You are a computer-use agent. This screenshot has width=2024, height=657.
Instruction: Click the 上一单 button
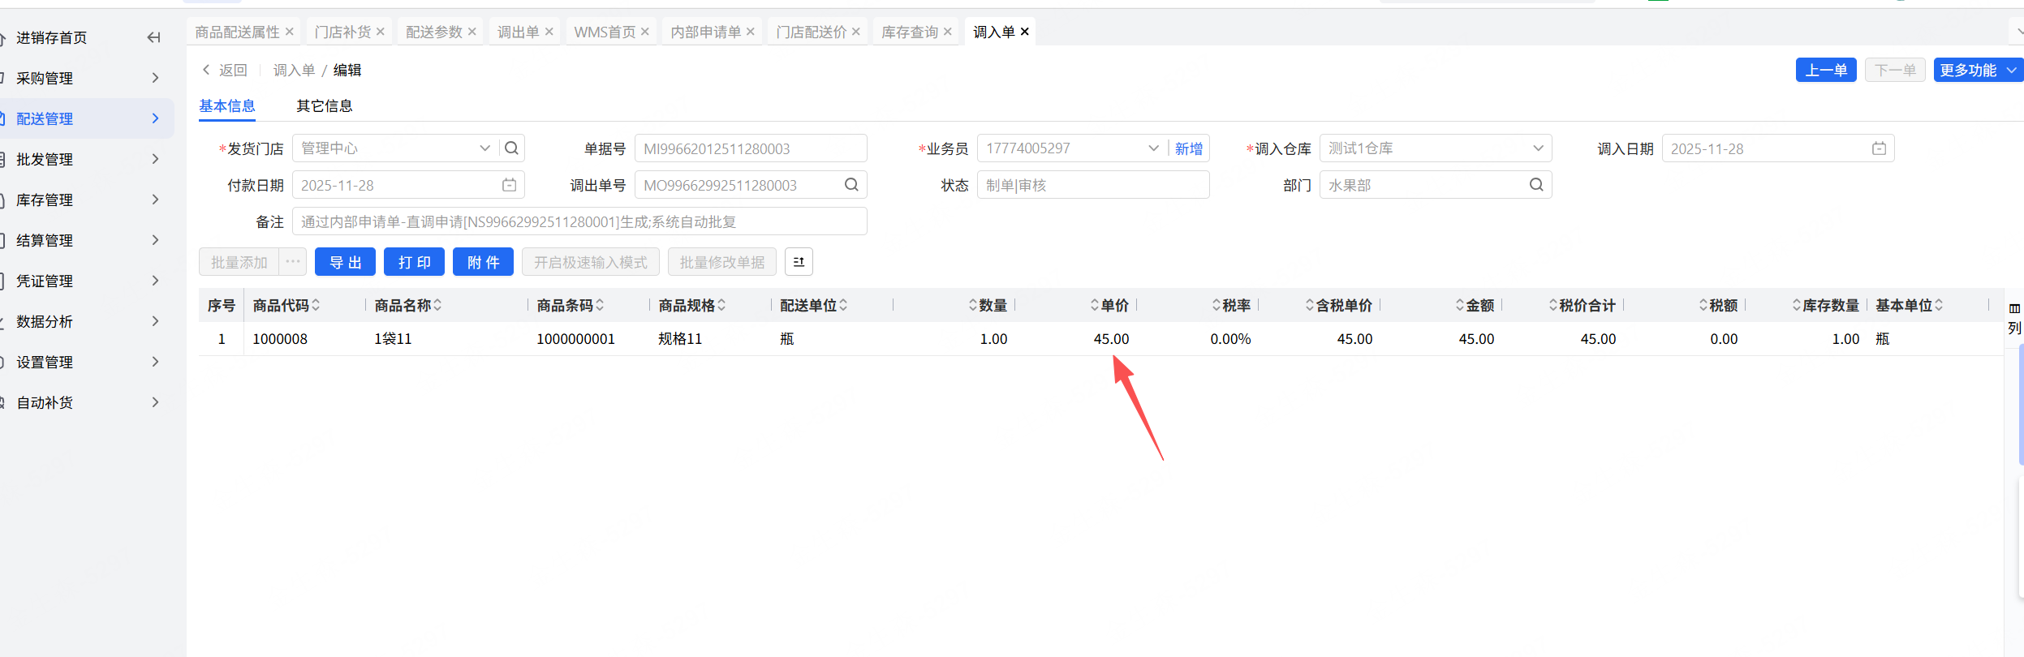(x=1826, y=70)
